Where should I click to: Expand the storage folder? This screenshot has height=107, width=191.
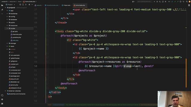click(7, 43)
